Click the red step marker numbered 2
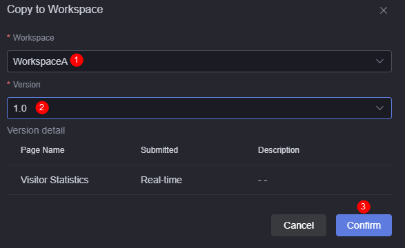The image size is (405, 248). coord(42,107)
